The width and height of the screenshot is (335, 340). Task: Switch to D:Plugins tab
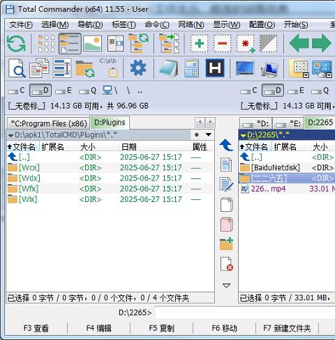click(110, 123)
